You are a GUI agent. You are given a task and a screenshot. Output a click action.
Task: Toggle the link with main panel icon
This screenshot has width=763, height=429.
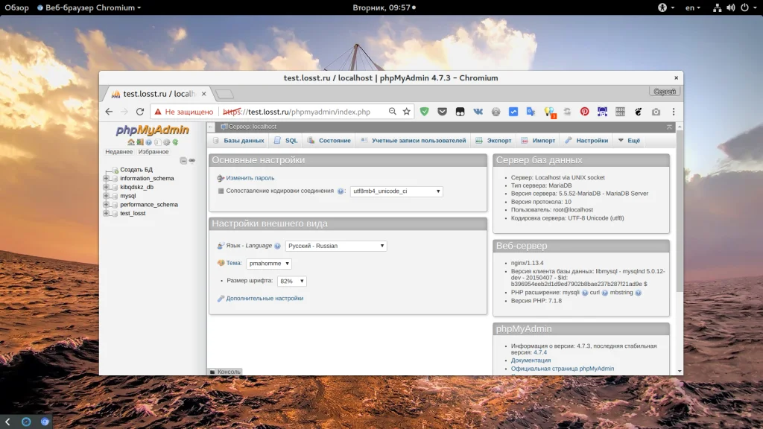[191, 160]
